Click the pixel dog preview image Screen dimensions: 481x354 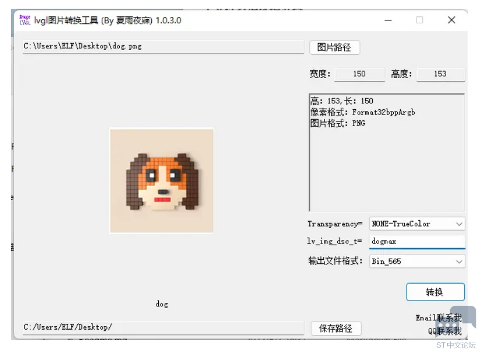point(162,181)
